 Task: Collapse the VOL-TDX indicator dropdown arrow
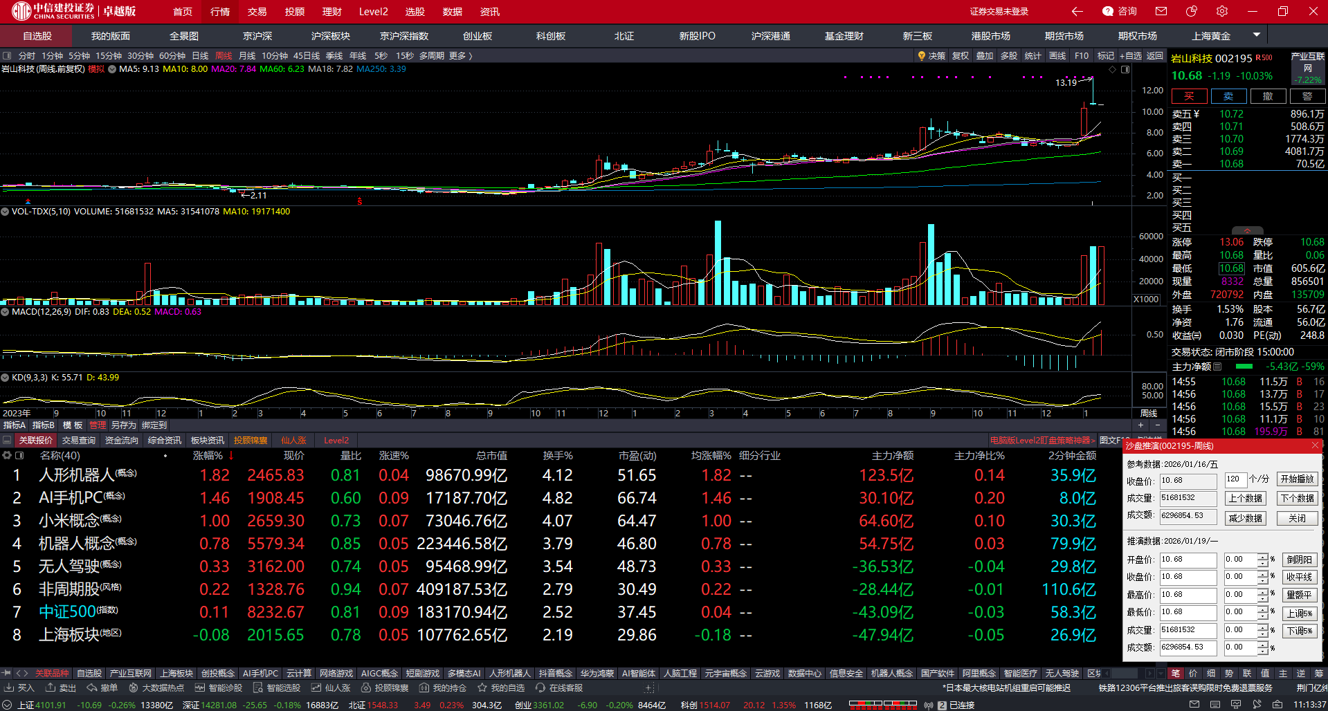[x=5, y=212]
